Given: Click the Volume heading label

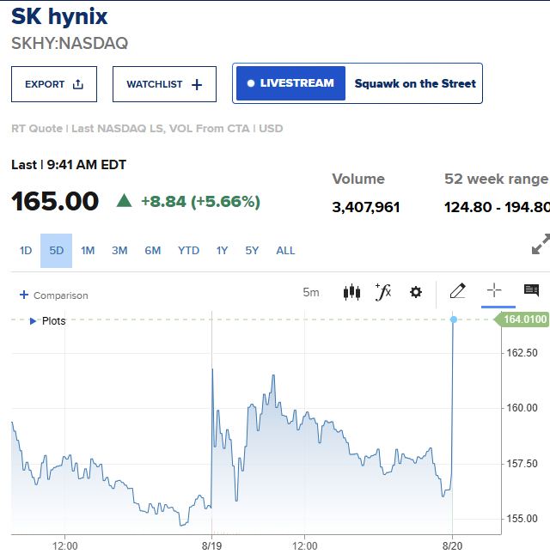Looking at the screenshot, I should click(358, 179).
